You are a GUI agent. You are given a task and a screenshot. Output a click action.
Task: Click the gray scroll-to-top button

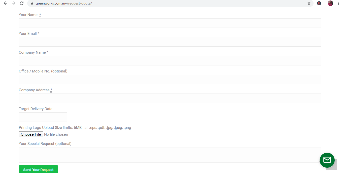point(332,166)
